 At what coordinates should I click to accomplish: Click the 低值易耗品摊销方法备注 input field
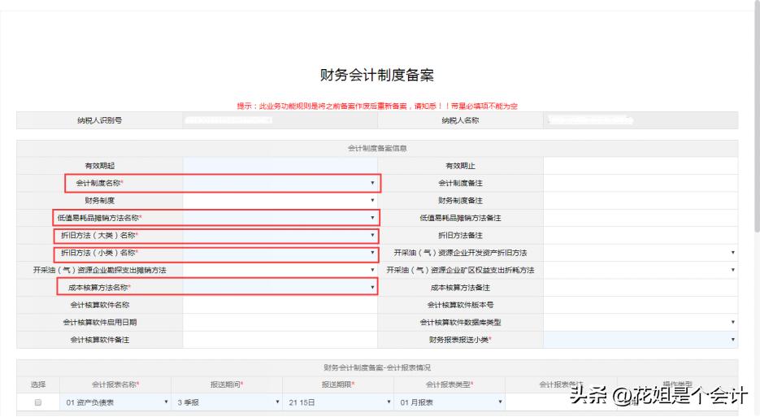tap(641, 218)
